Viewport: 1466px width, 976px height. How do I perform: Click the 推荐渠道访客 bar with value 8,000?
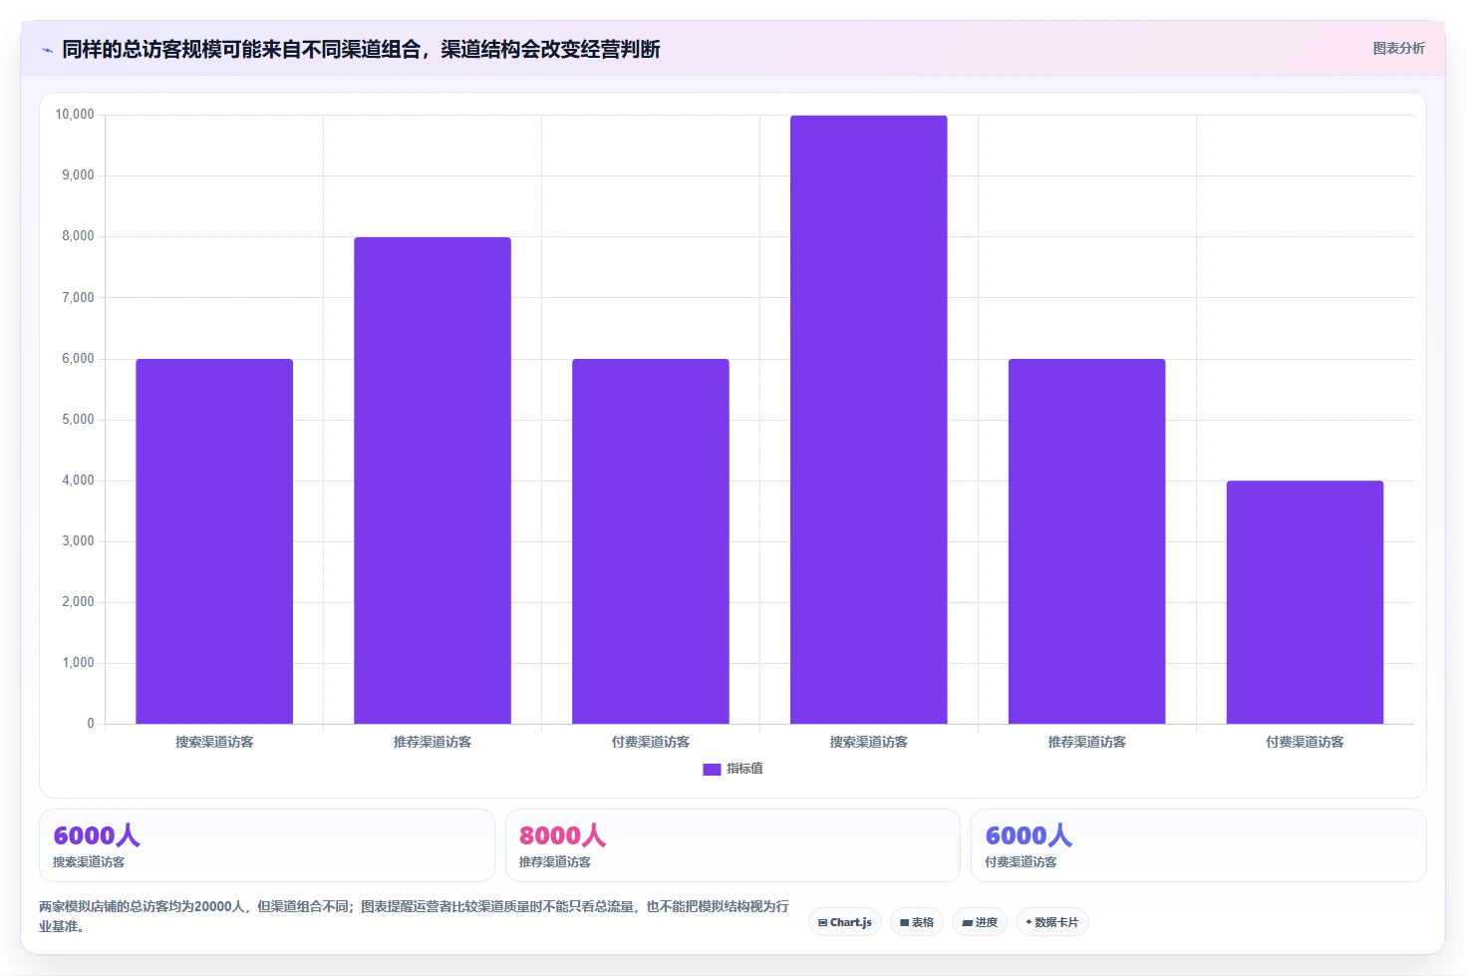point(433,481)
